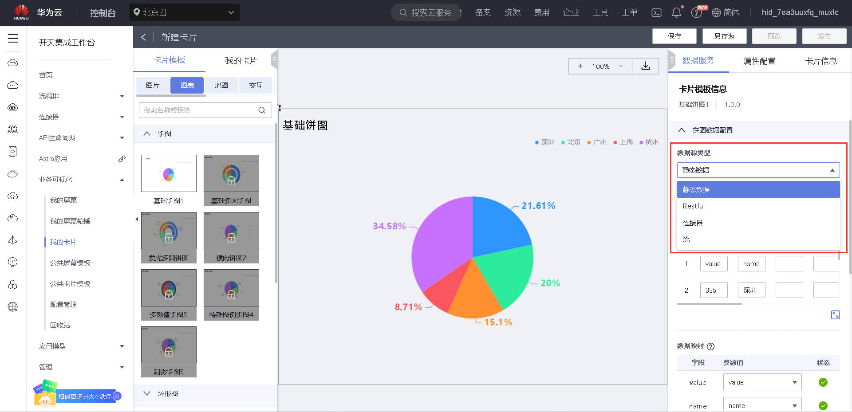Zoom out the canvas with minus icon

pos(621,66)
